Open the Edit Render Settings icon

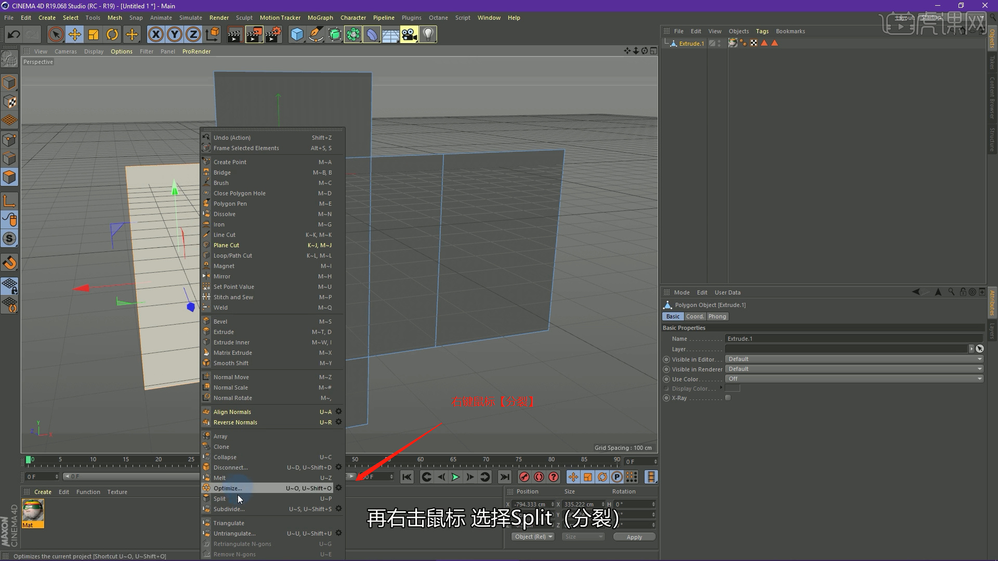tap(273, 35)
